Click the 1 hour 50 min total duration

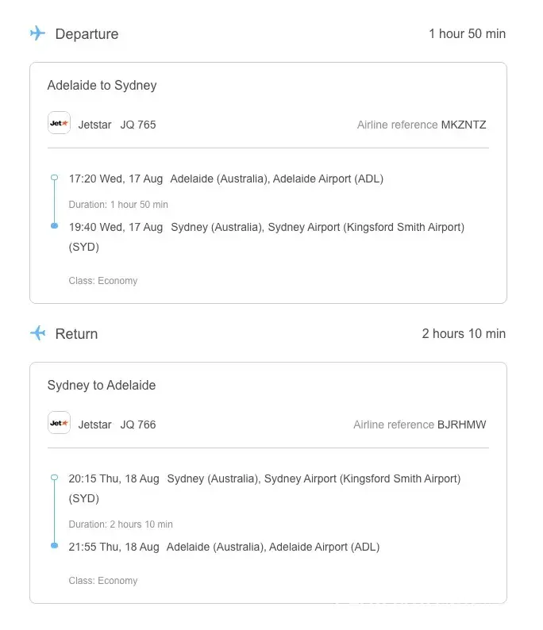pos(467,34)
